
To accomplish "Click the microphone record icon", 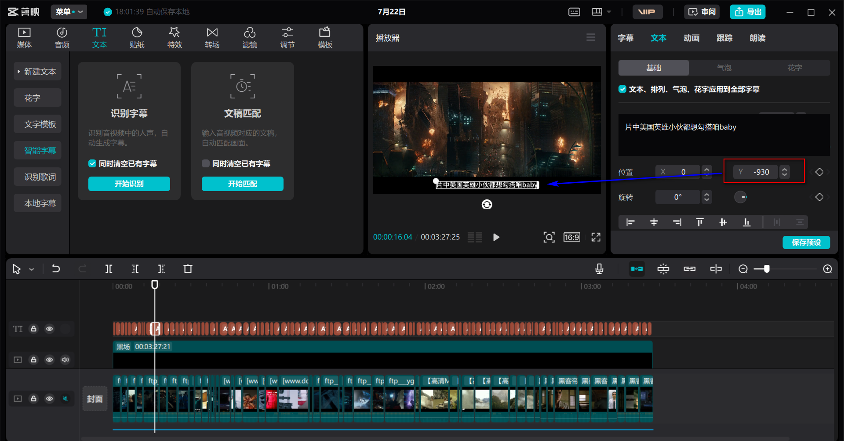I will (599, 269).
